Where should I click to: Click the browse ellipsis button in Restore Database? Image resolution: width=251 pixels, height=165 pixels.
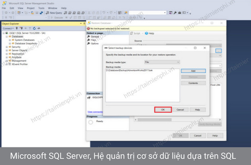[218, 51]
